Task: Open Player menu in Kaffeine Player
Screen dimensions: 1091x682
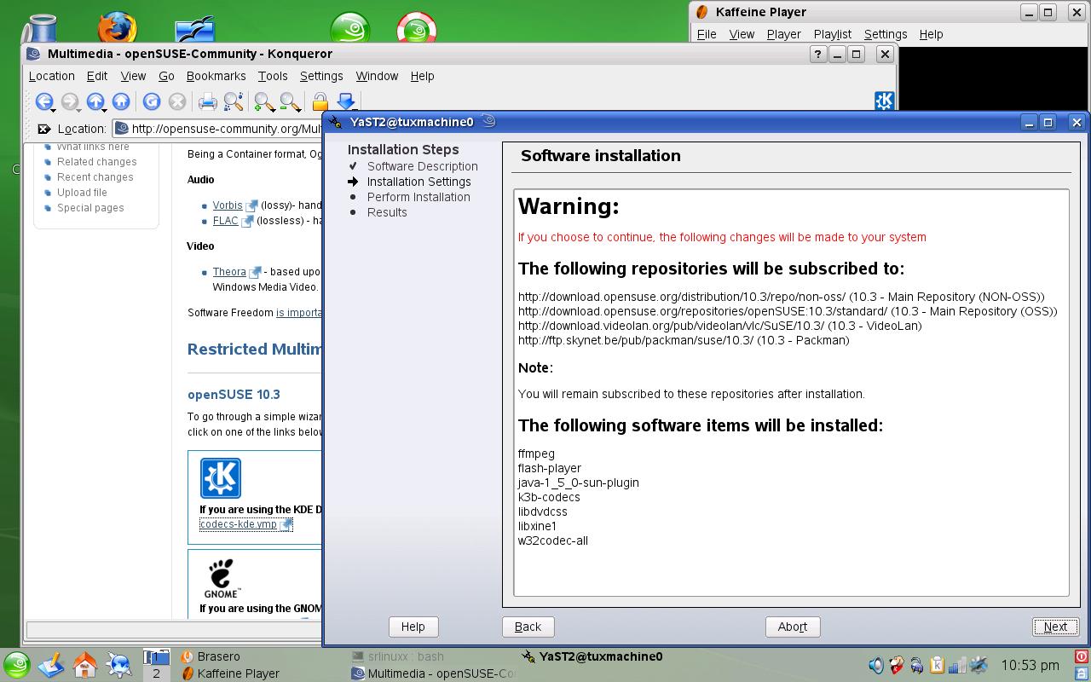Action: tap(783, 34)
